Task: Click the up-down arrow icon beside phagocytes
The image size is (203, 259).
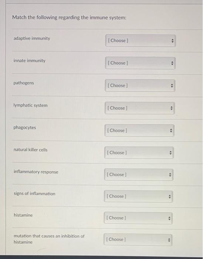Action: [171, 131]
